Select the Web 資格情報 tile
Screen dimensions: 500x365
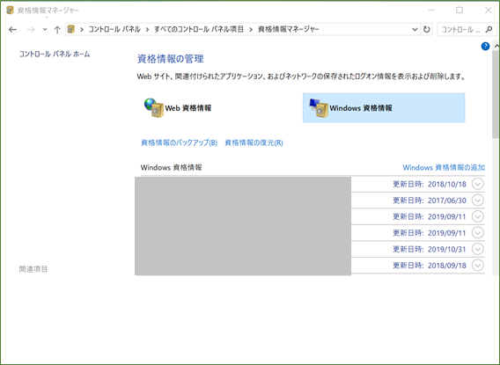click(220, 108)
